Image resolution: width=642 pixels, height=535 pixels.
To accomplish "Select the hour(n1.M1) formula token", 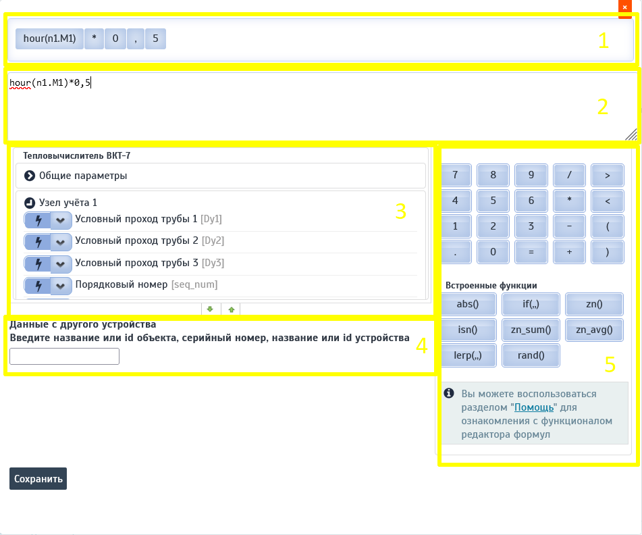I will [49, 39].
